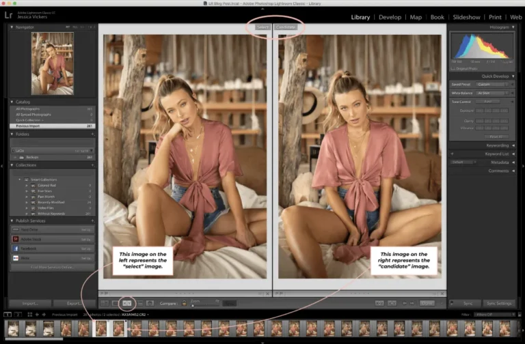
Task: Click the Reset All button
Action: (x=496, y=137)
